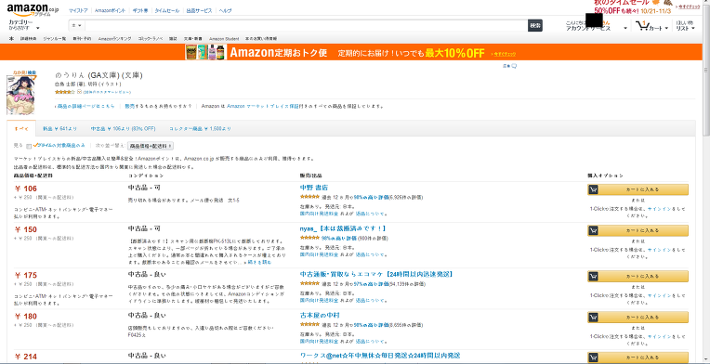Expand the ほしい物リスト wish list dropdown
The image size is (710, 364).
point(686,26)
